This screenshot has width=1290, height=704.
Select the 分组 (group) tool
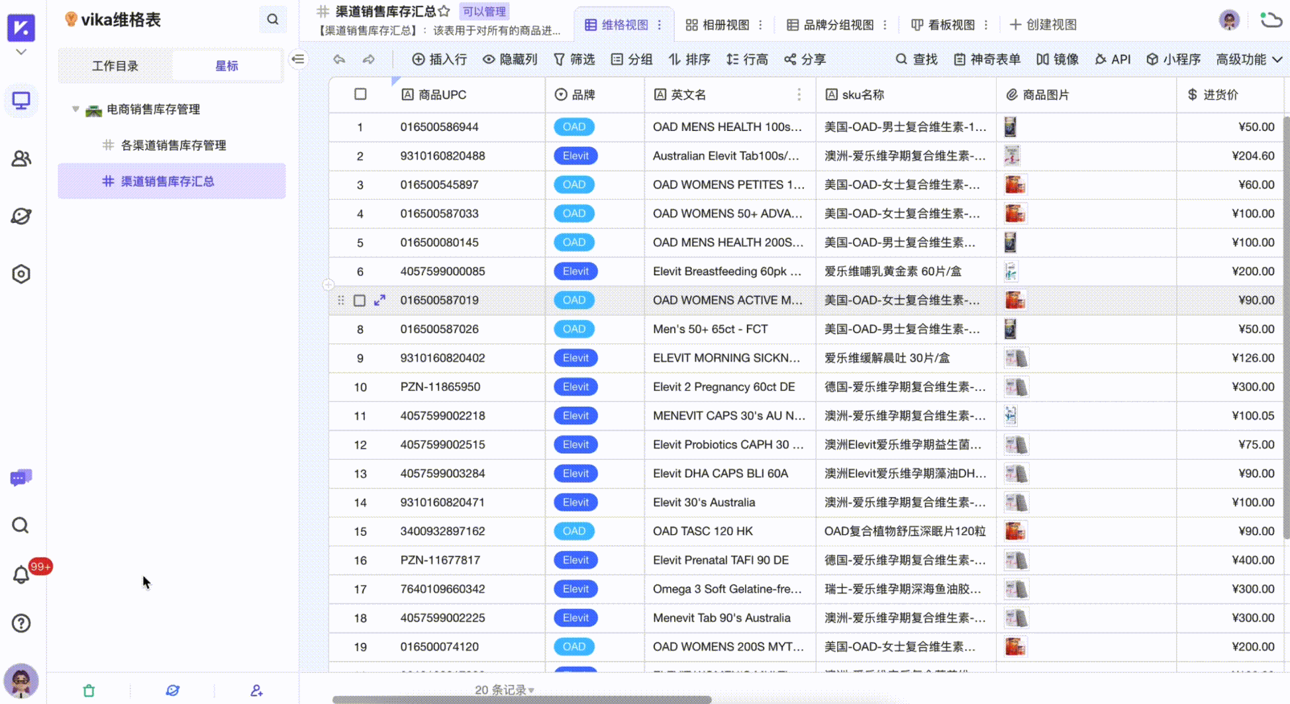pos(632,59)
